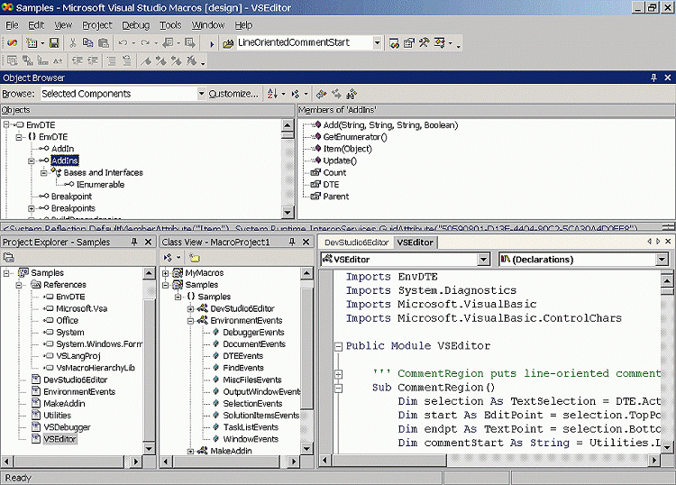Viewport: 676px width, 485px height.
Task: Open the VSEditor class name dropdown
Action: [484, 260]
